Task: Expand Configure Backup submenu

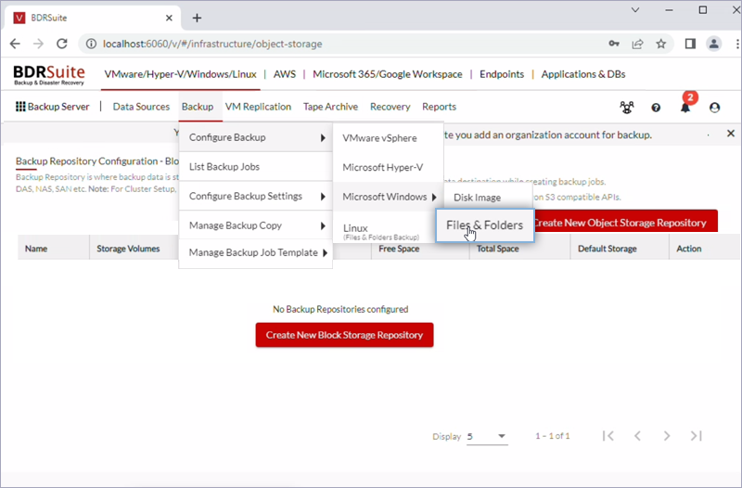Action: coord(256,137)
